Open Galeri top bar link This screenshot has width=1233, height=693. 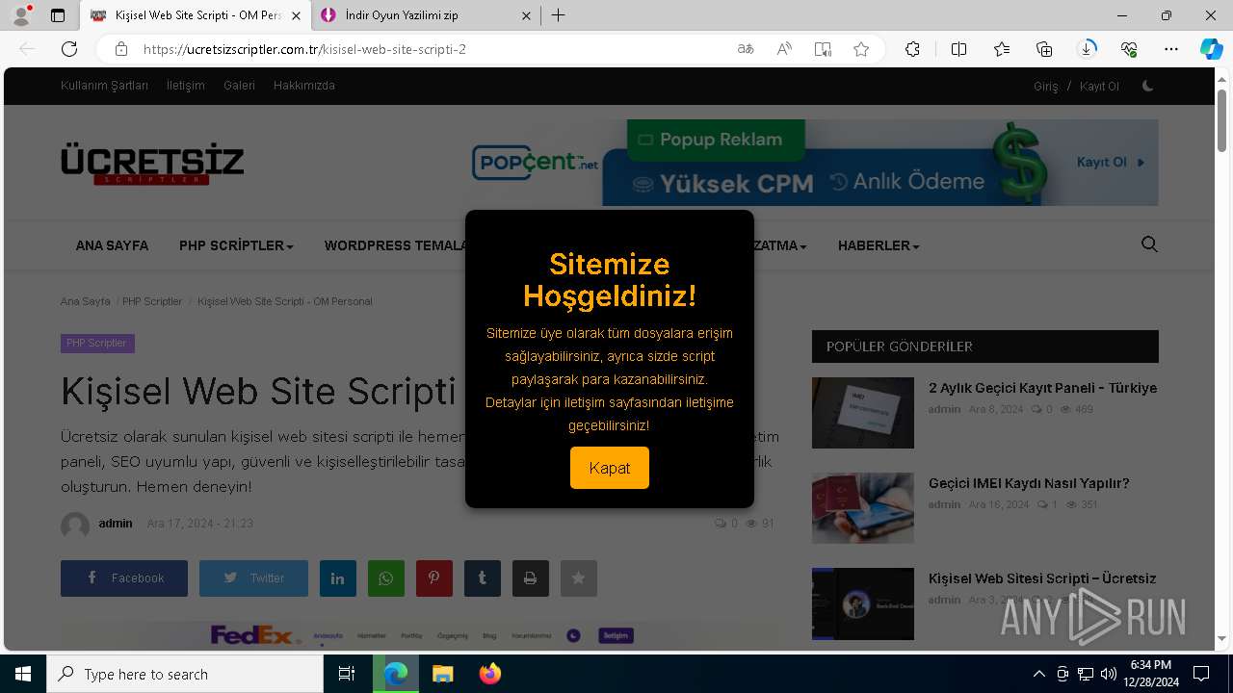coord(239,86)
